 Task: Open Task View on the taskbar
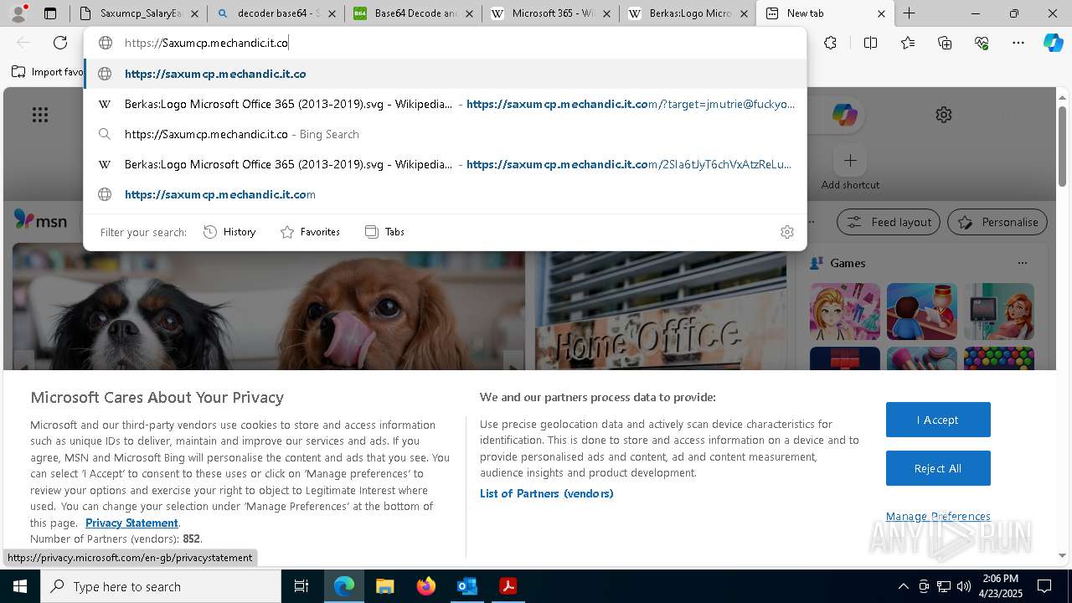pos(301,586)
